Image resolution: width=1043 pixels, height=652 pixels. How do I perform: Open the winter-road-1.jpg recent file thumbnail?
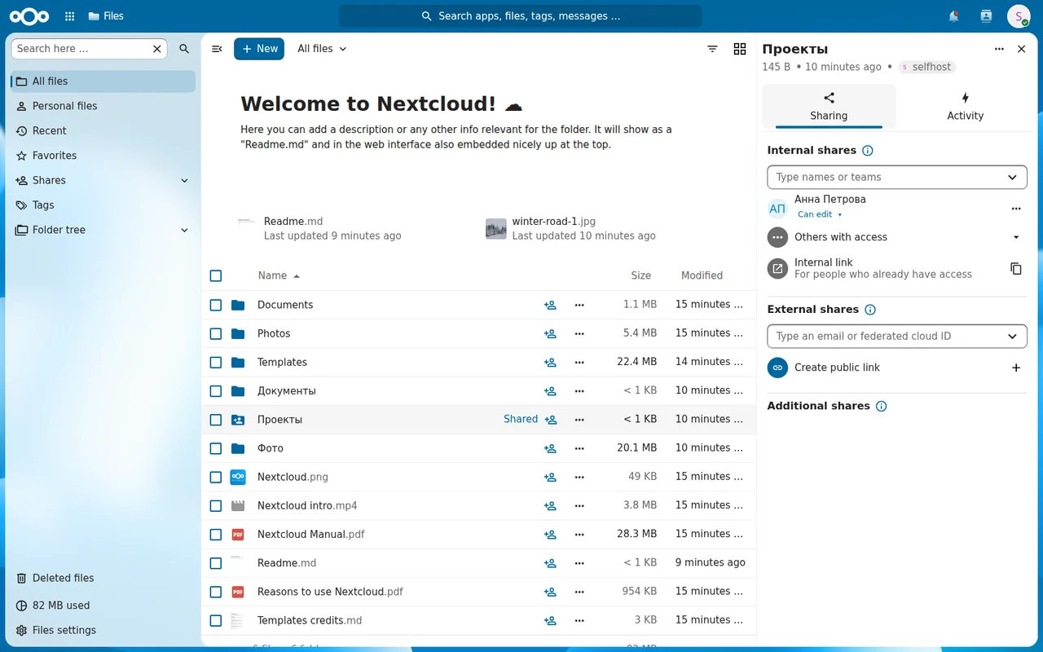pos(496,229)
